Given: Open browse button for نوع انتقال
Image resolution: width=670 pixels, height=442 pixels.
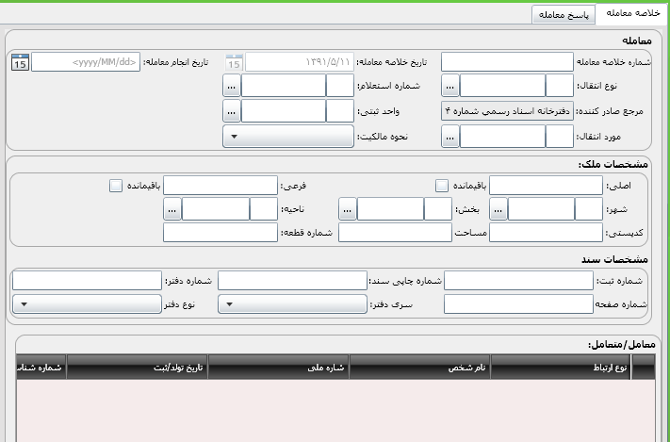Looking at the screenshot, I should (x=449, y=86).
